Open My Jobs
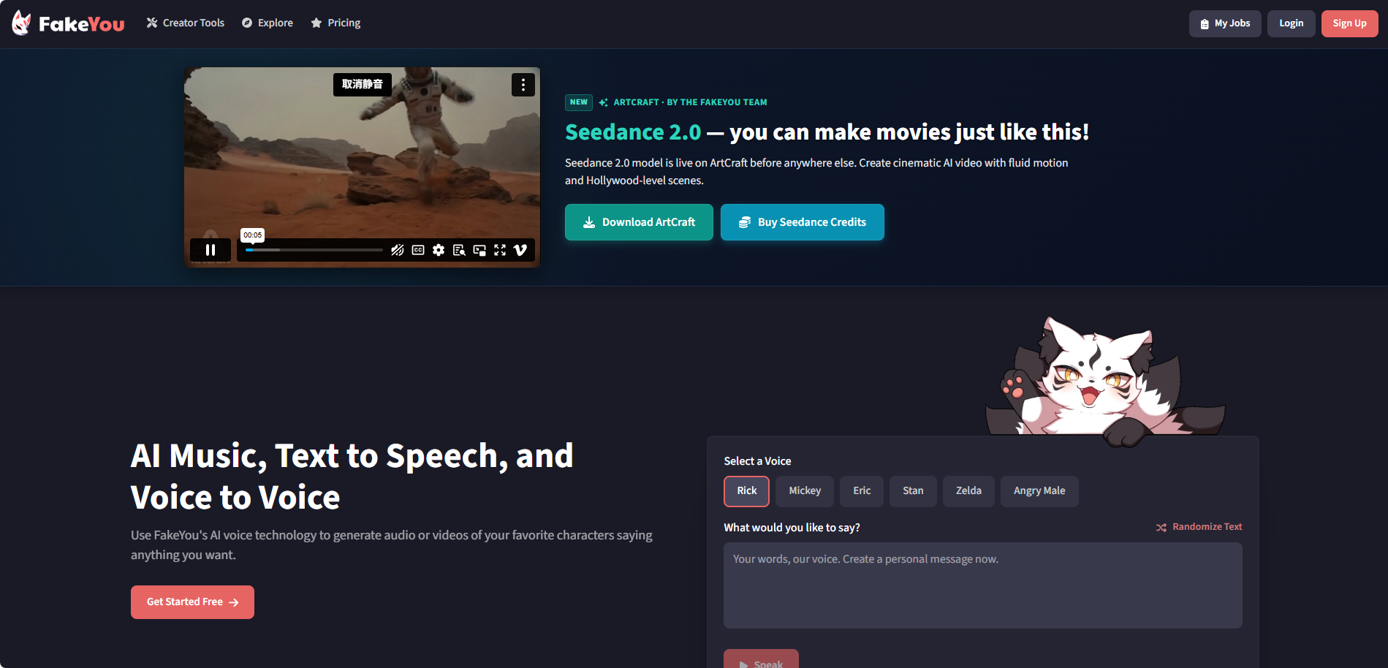The height and width of the screenshot is (668, 1388). [x=1225, y=23]
